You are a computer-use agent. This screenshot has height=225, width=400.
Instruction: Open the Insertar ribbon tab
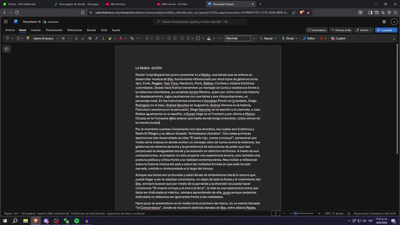pos(36,30)
